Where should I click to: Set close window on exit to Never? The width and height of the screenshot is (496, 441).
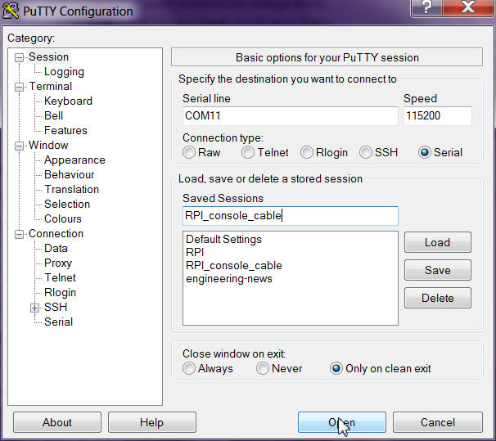[x=263, y=369]
